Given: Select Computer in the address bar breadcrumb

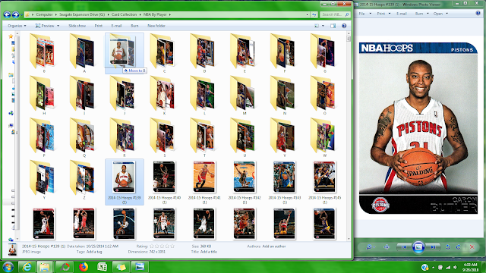Looking at the screenshot, I should [x=44, y=14].
